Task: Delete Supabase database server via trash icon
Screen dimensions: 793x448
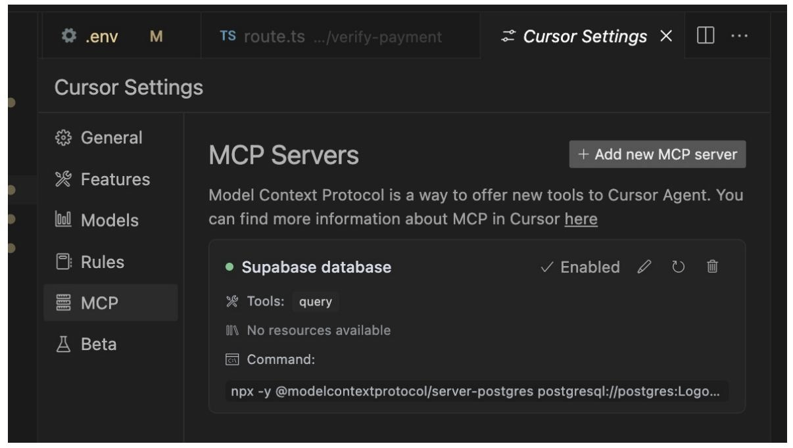Action: [x=712, y=267]
